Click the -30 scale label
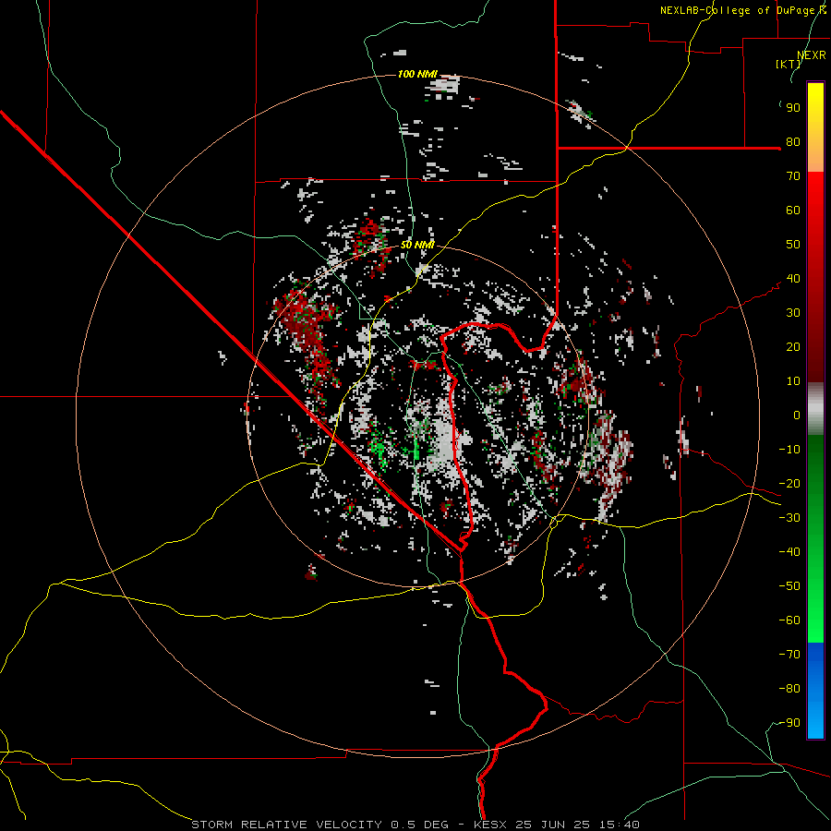The image size is (831, 831). 789,518
